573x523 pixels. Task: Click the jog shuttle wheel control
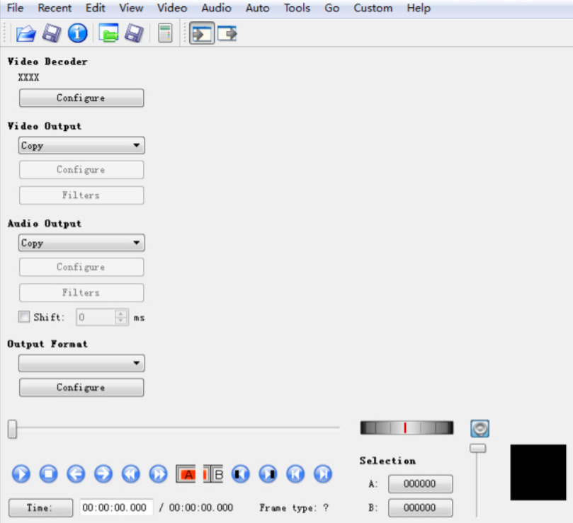[x=407, y=427]
